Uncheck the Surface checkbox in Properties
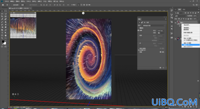This screenshot has width=200, height=109. pos(138,30)
